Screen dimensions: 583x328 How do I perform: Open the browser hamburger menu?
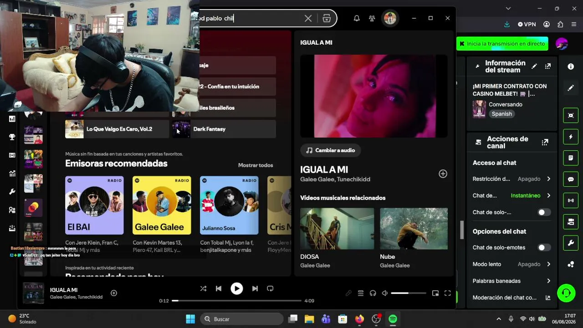pyautogui.click(x=573, y=24)
